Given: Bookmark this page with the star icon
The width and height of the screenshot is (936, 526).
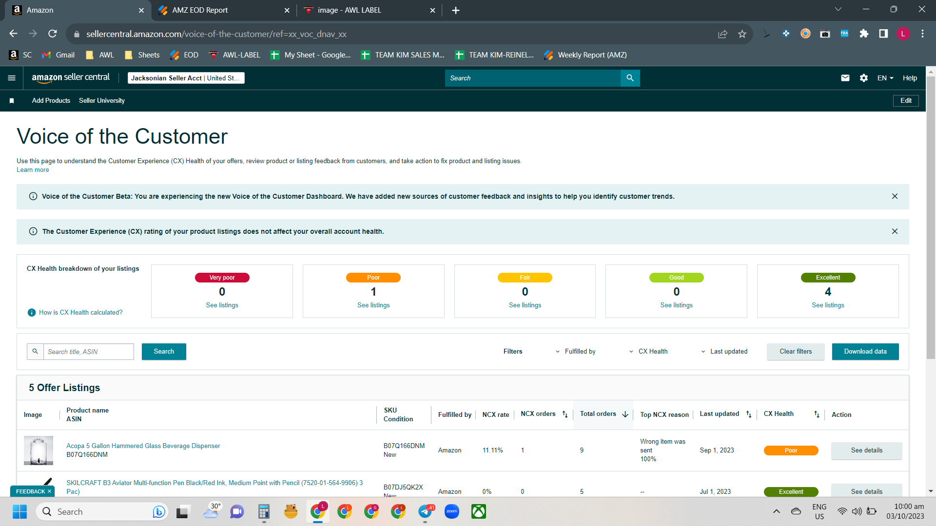Looking at the screenshot, I should pyautogui.click(x=742, y=34).
